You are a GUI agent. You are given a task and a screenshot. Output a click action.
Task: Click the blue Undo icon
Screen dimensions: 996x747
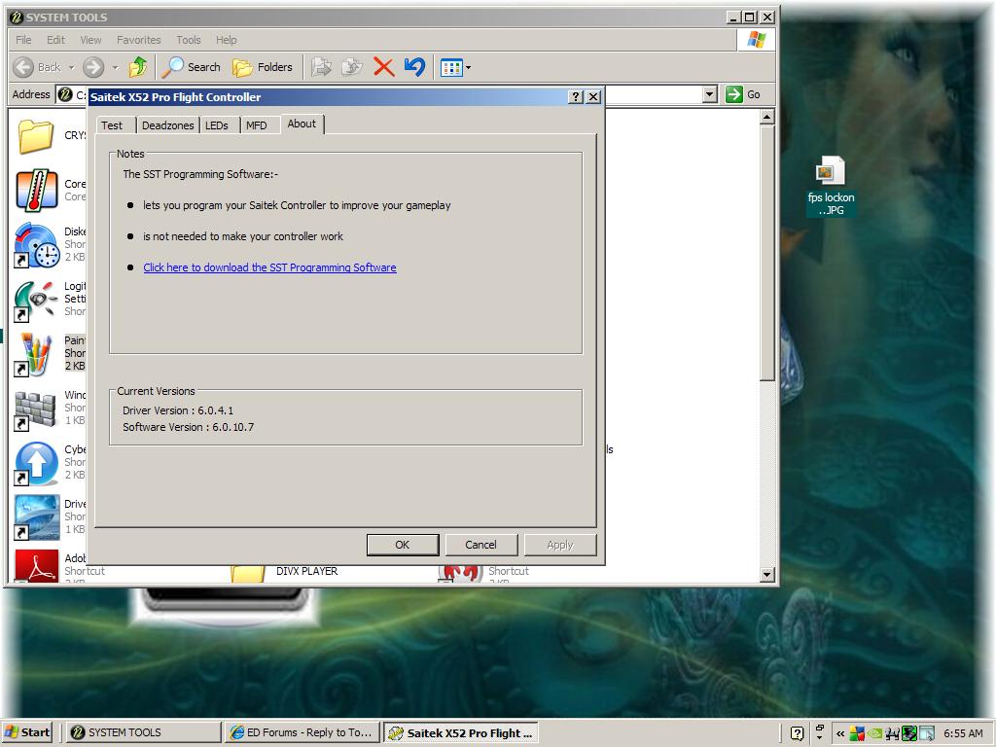click(x=414, y=67)
